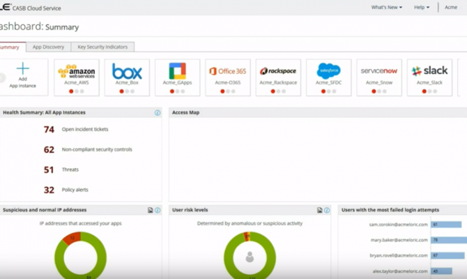The width and height of the screenshot is (467, 279).
Task: Click red status dot under Acme_SFDC
Action: (323, 91)
